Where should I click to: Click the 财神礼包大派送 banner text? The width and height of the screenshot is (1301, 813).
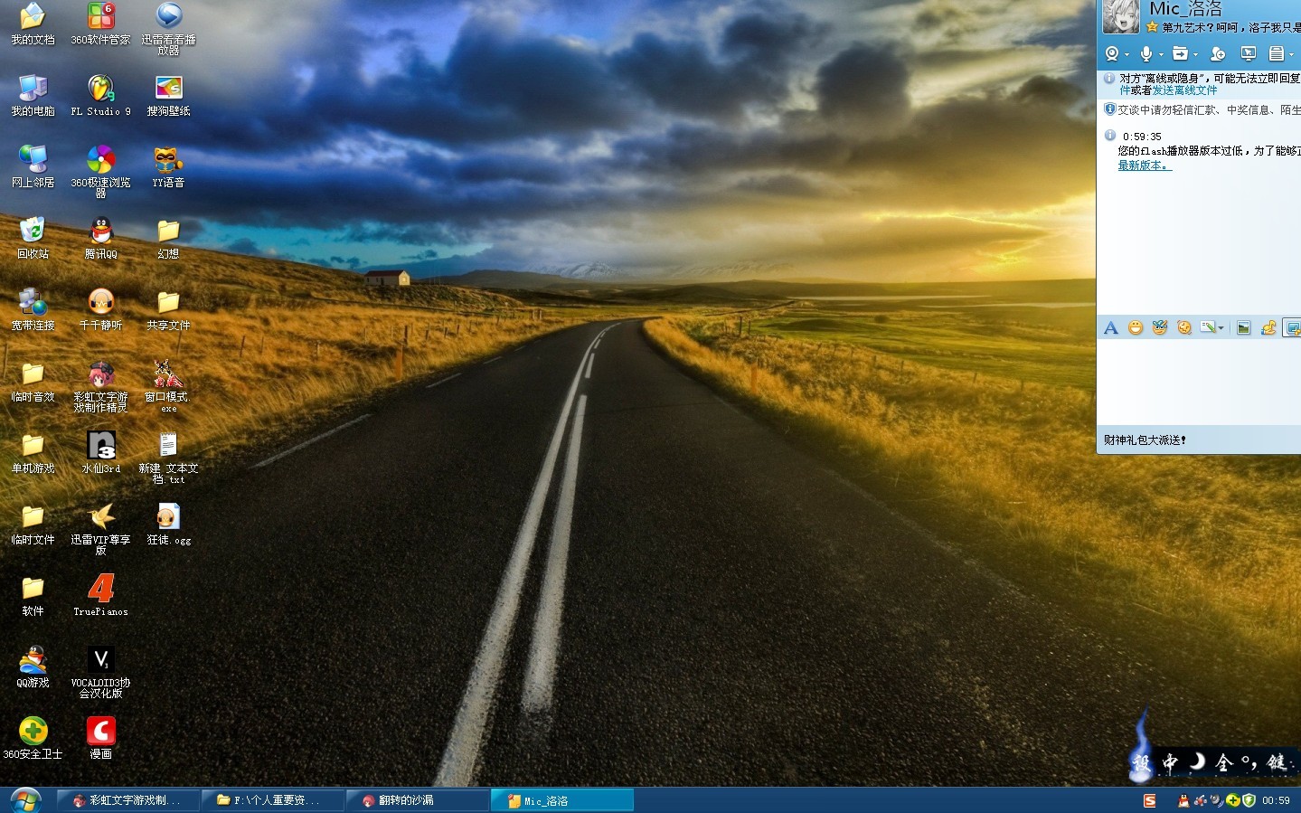coord(1145,440)
